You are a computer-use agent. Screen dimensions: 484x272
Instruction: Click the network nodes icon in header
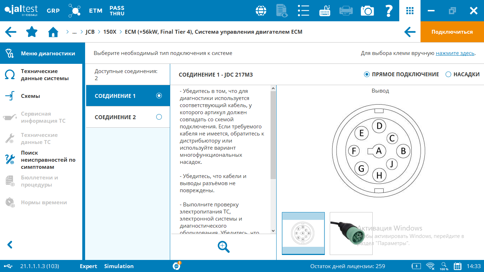coord(74,11)
